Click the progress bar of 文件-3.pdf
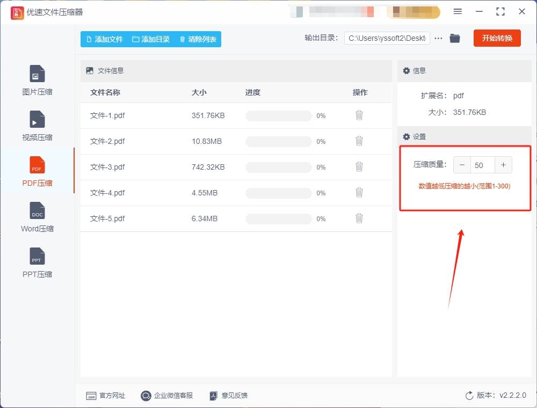This screenshot has width=537, height=408. pyautogui.click(x=278, y=167)
